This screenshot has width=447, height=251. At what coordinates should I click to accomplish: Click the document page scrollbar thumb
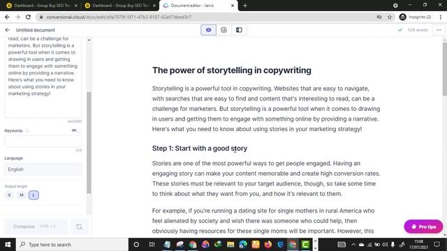[444, 69]
